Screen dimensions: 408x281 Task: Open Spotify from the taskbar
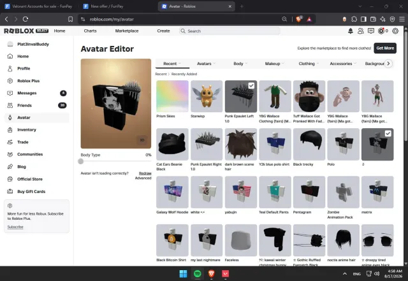198,273
